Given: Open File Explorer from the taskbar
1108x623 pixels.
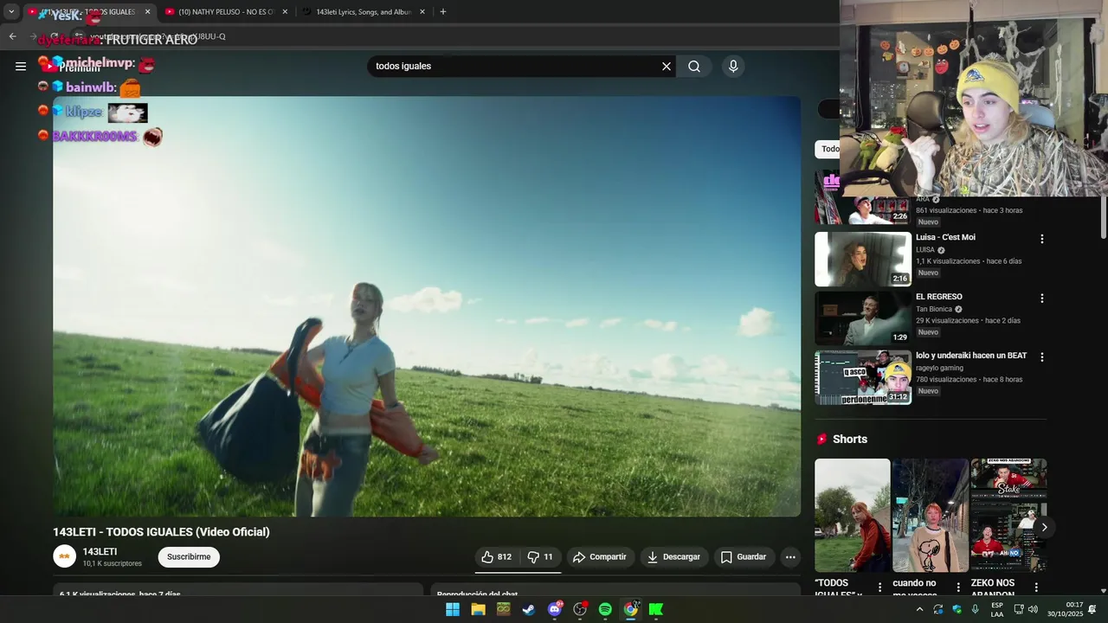Looking at the screenshot, I should coord(478,609).
